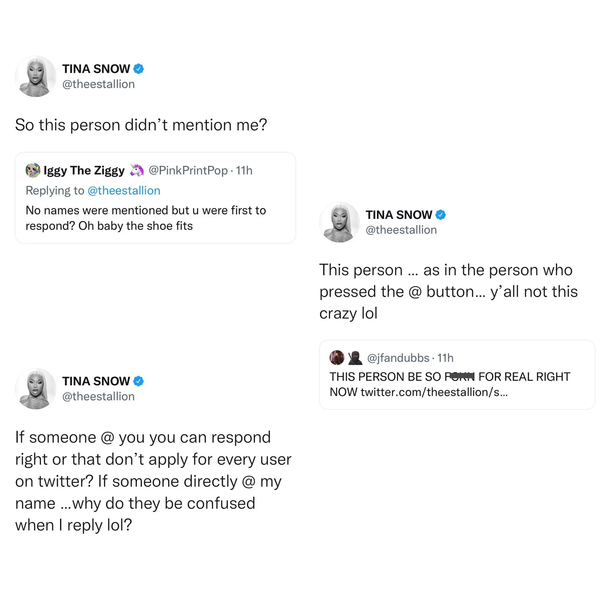Viewport: 609px width, 609px height.
Task: Click the "Iggy The Ziggy" display name
Action: click(x=84, y=170)
